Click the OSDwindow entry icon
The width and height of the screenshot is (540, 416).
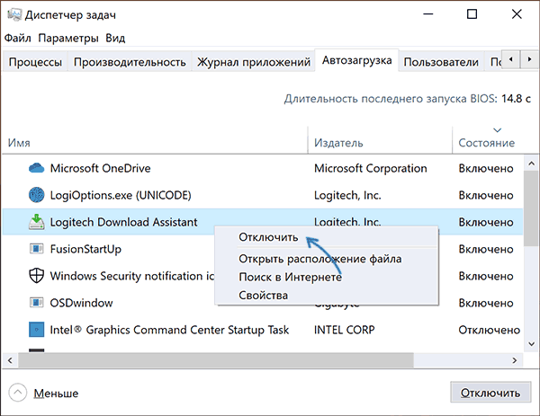(36, 303)
